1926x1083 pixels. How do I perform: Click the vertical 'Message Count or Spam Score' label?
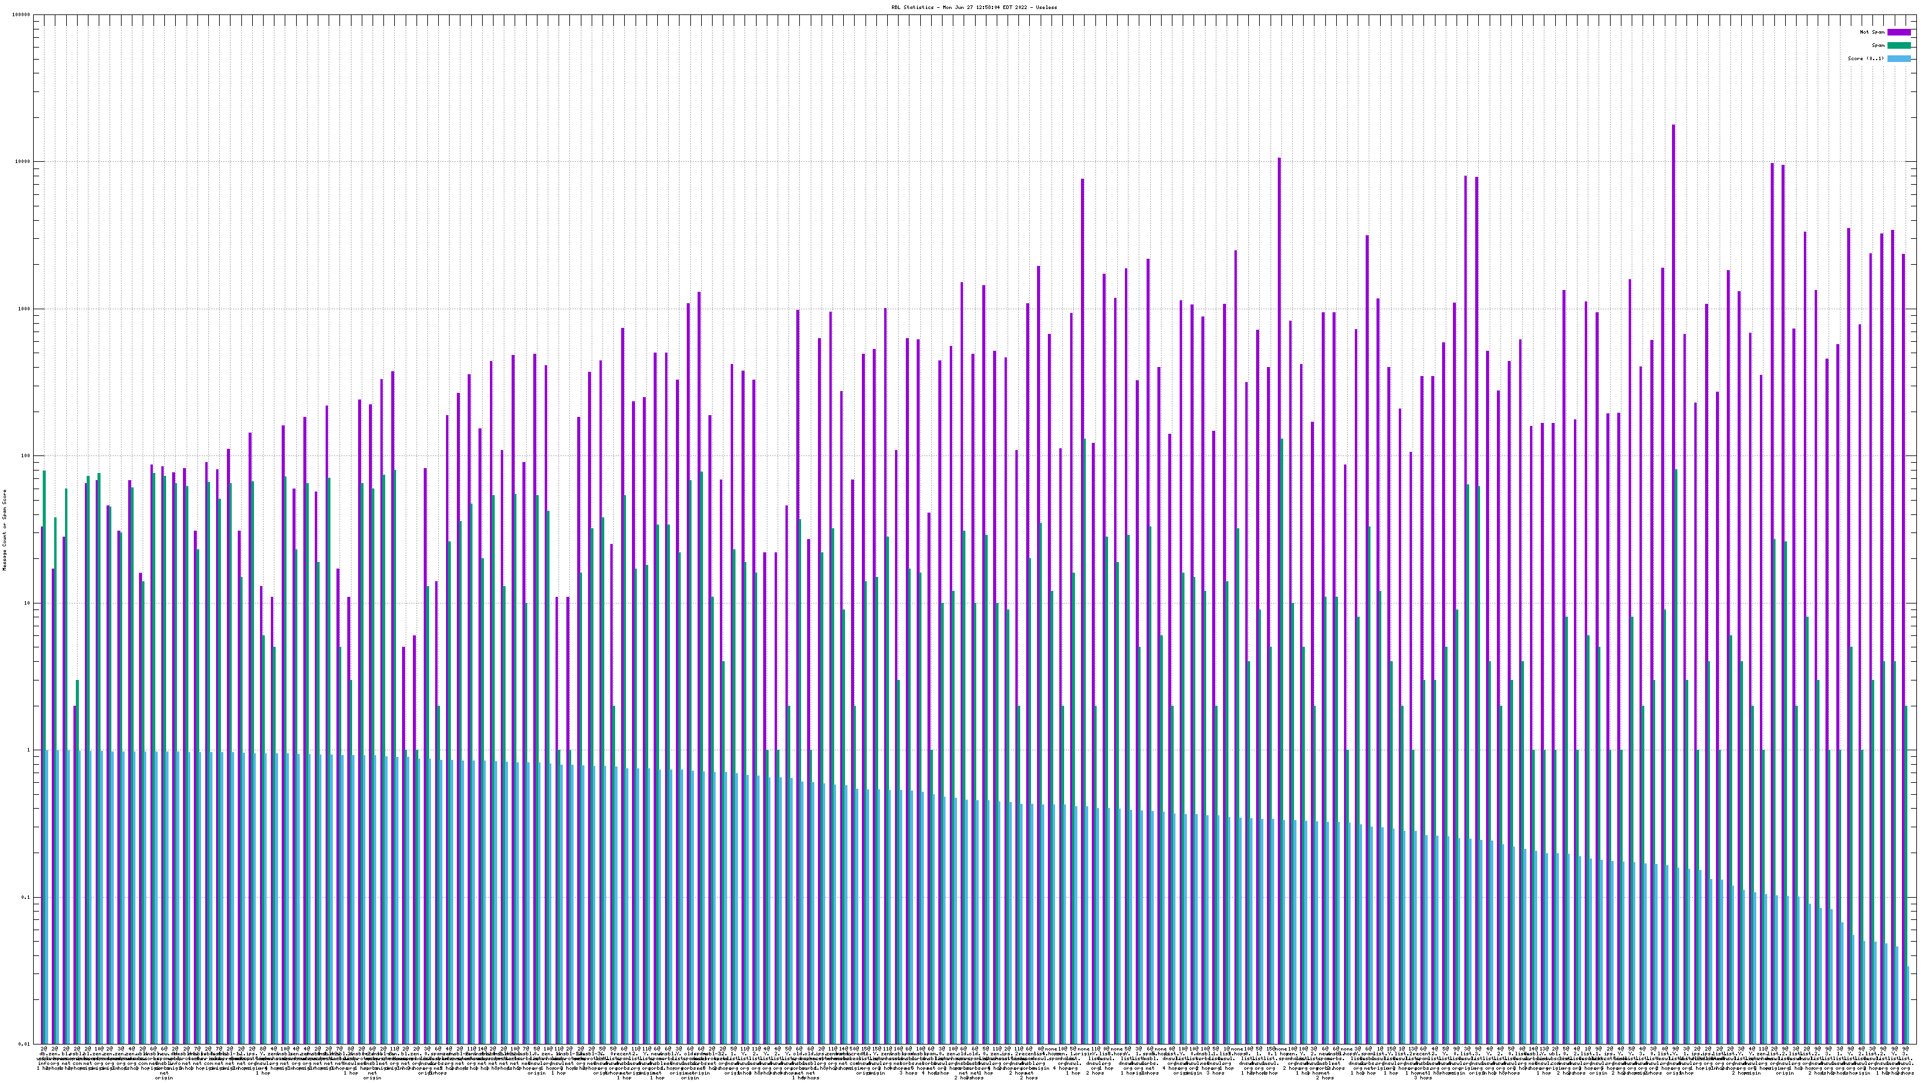4,530
